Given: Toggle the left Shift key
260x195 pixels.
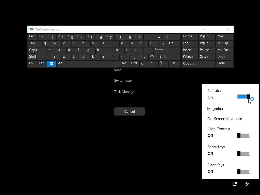Looking at the screenshot, I should click(40, 57).
